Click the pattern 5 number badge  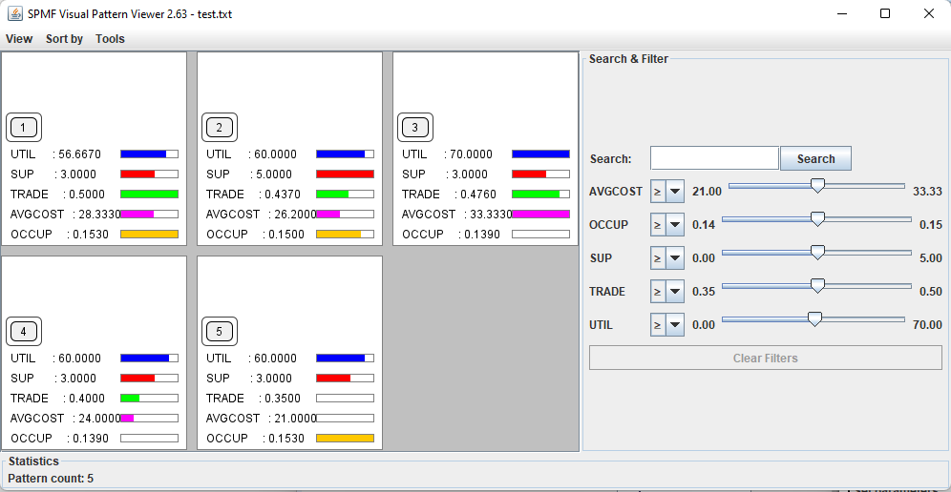[220, 332]
